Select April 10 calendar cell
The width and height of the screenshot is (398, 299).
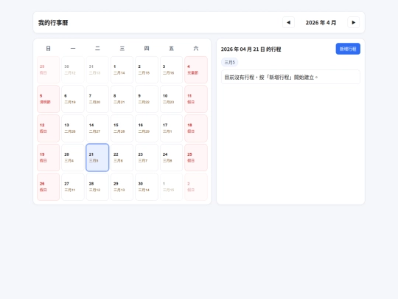[171, 99]
